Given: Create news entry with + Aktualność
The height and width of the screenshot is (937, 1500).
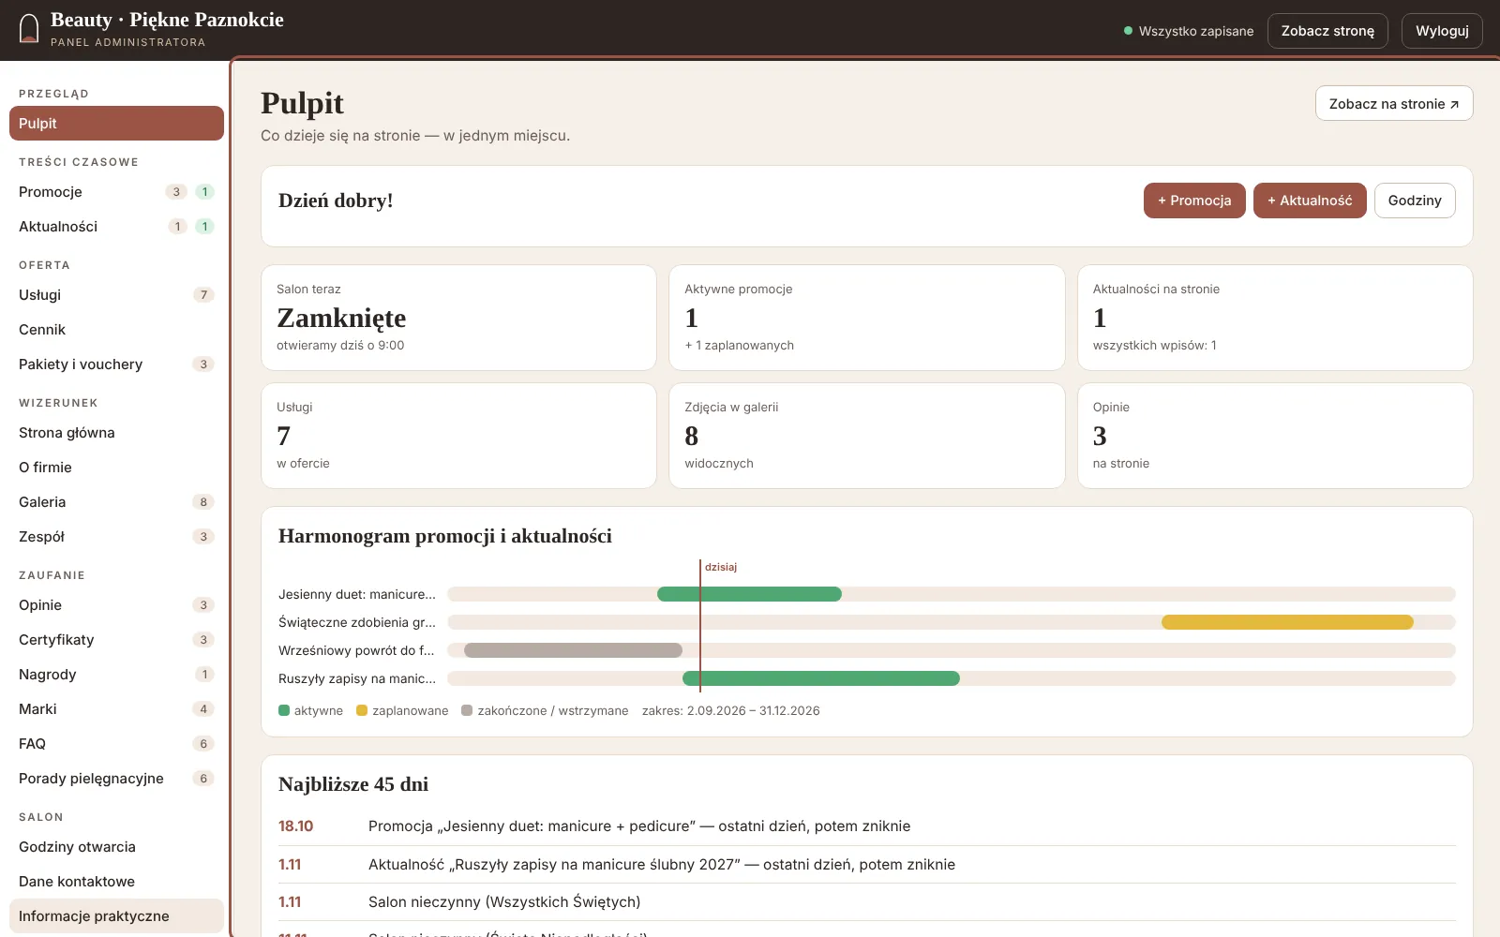Looking at the screenshot, I should [x=1310, y=201].
